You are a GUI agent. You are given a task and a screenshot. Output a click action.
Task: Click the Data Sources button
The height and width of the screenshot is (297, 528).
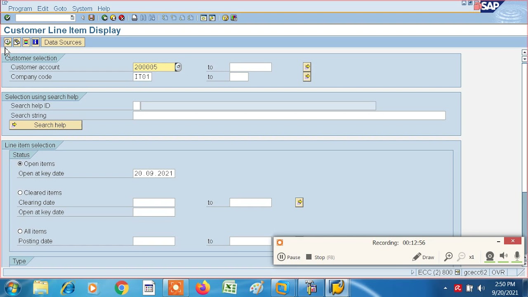tap(63, 42)
